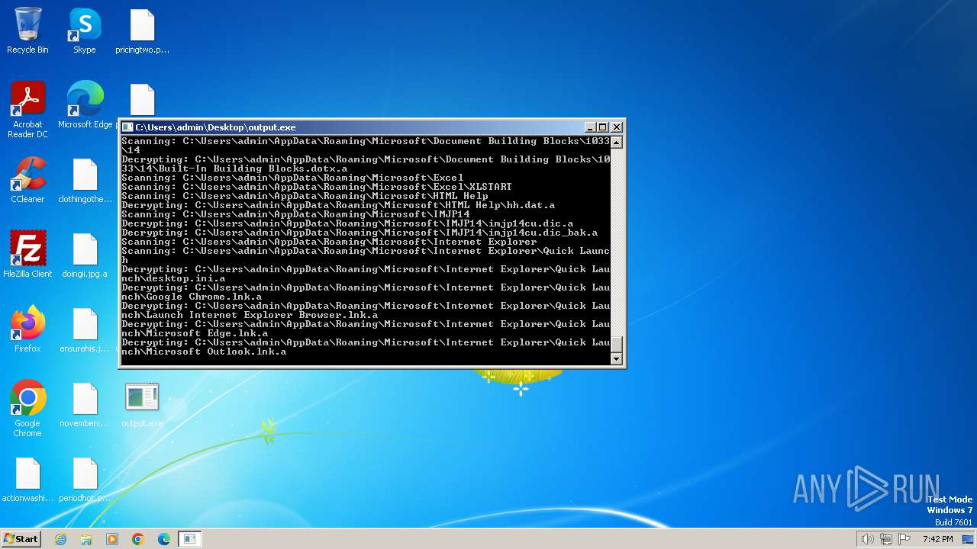Select the novemberc file icon

click(85, 404)
